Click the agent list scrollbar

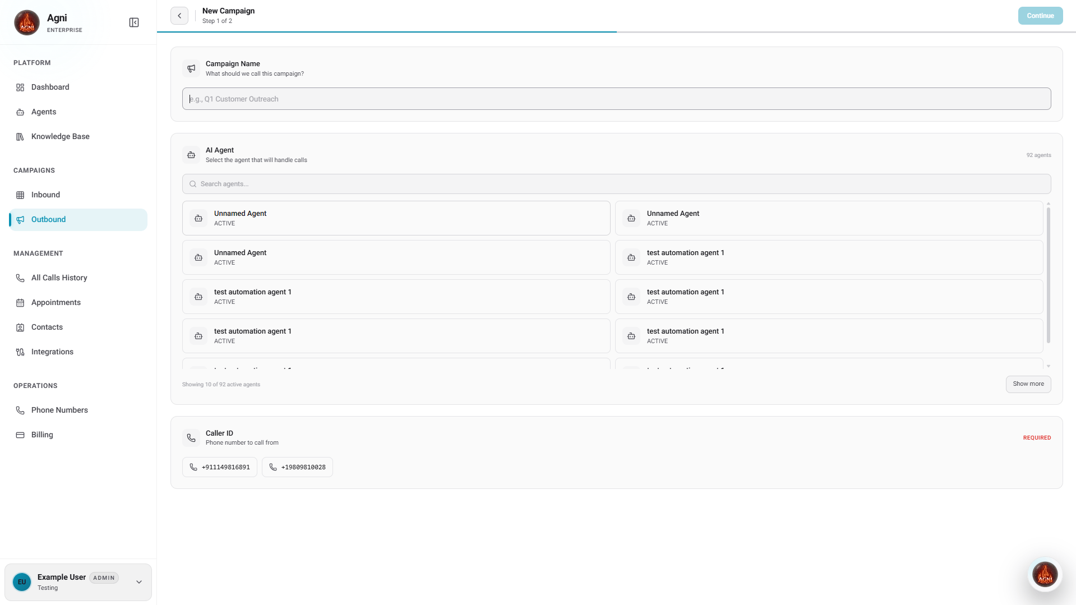click(1048, 275)
